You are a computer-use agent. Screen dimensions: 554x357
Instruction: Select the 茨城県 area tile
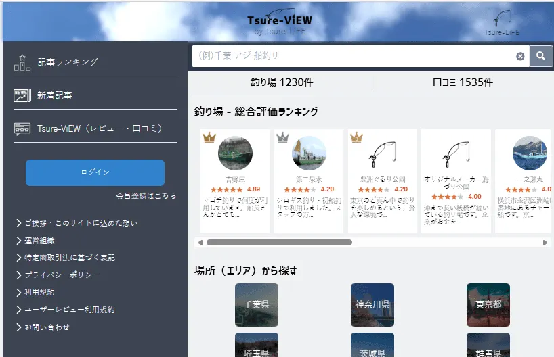coord(372,345)
